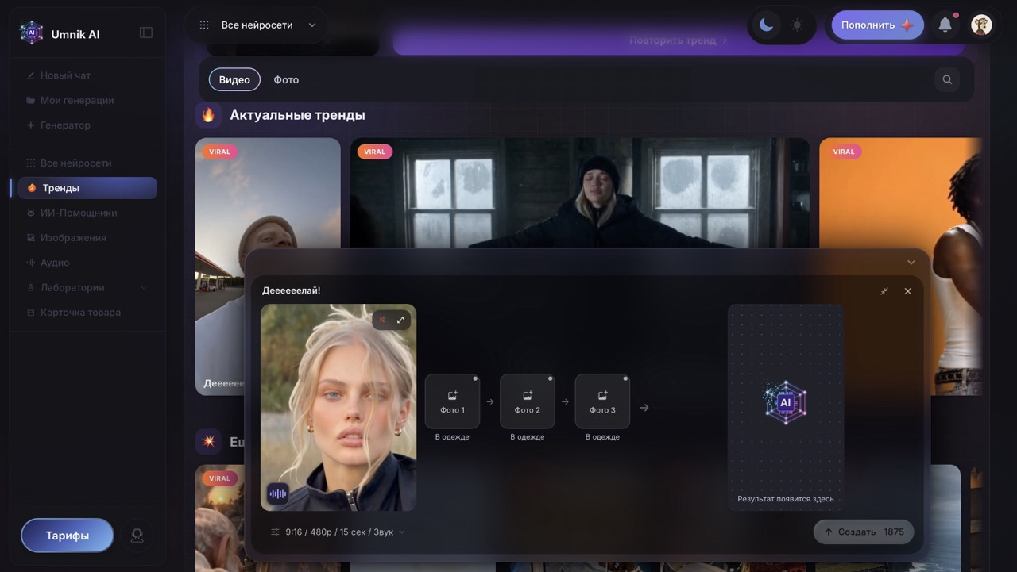Viewport: 1017px width, 572px height.
Task: Click the audio waveform icon on preview
Action: [277, 493]
